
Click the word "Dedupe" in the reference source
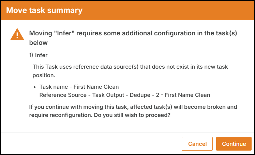click(x=140, y=95)
